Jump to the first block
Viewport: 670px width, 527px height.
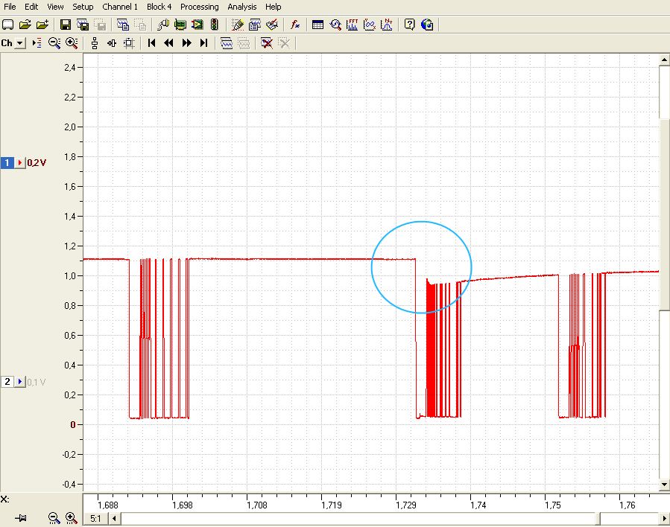151,42
